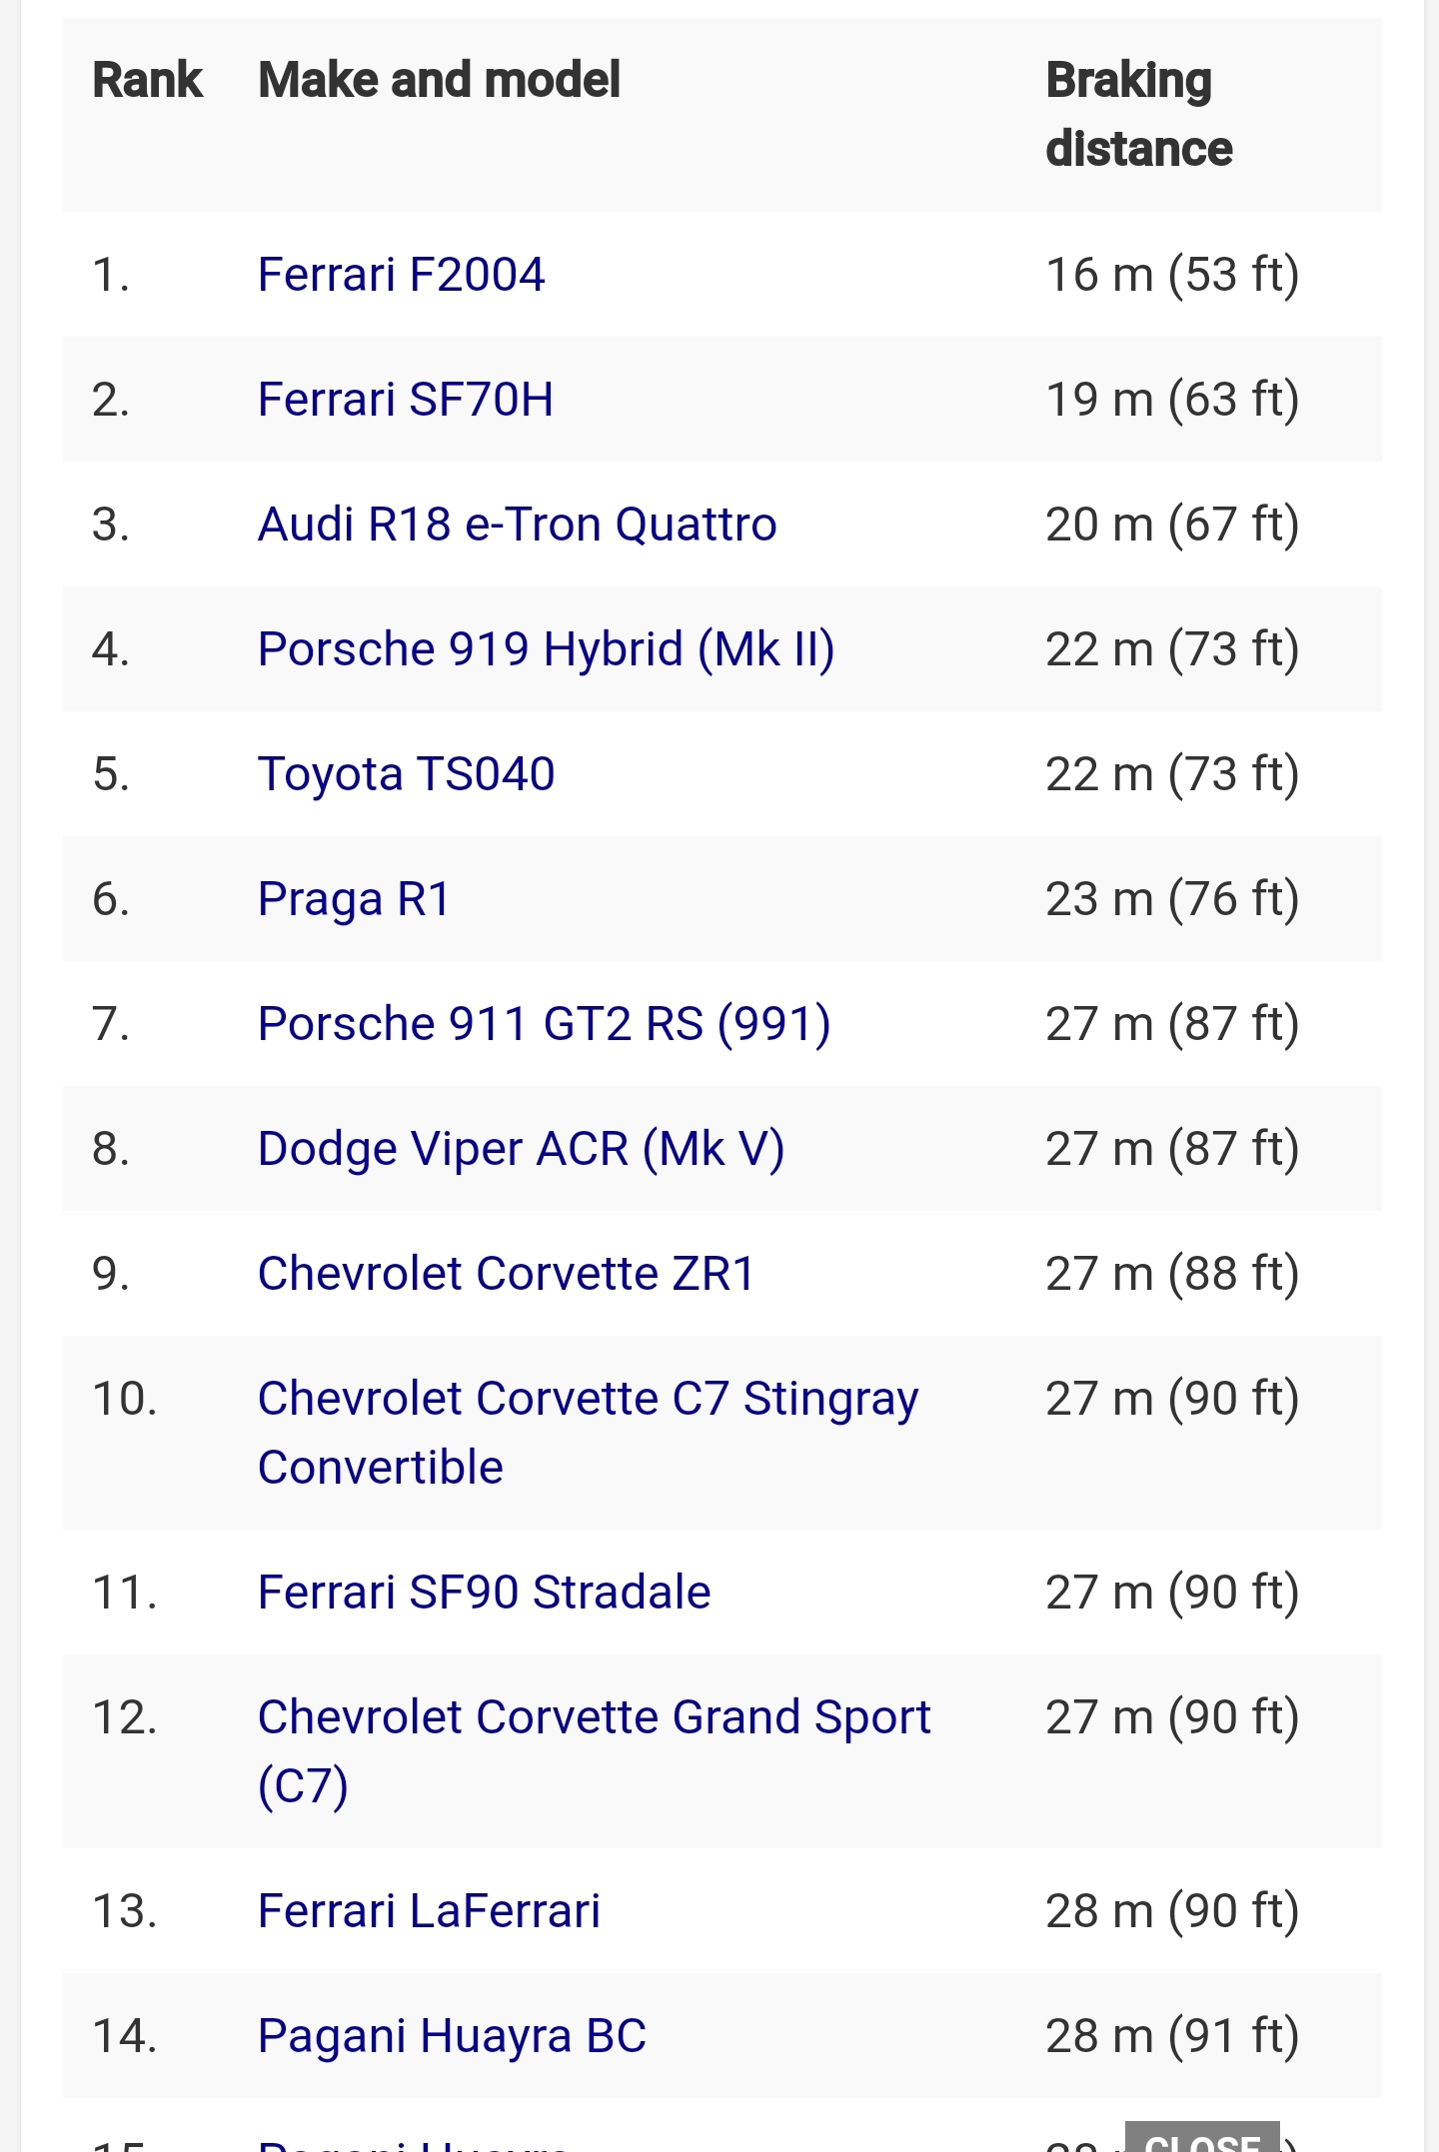Go to the Ferrari LaFerrari link

429,1911
